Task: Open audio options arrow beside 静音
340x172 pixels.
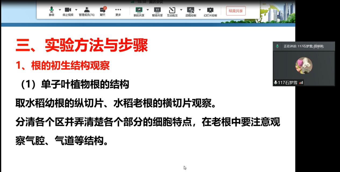Action: coord(60,10)
